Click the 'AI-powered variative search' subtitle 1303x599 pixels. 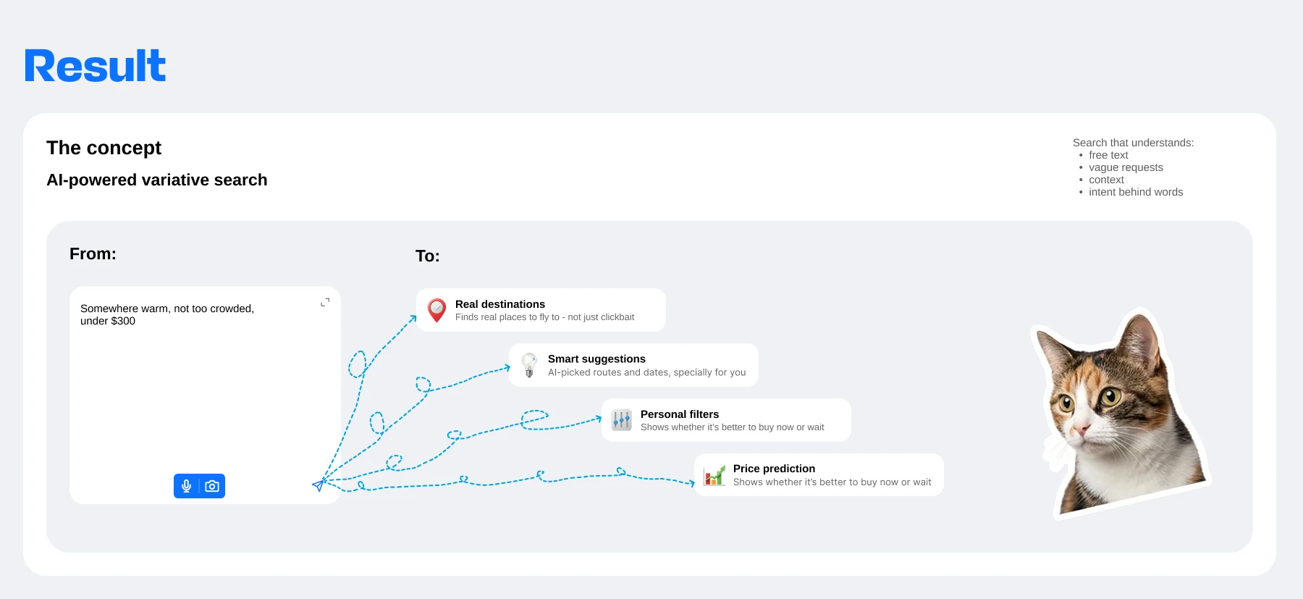tap(157, 180)
